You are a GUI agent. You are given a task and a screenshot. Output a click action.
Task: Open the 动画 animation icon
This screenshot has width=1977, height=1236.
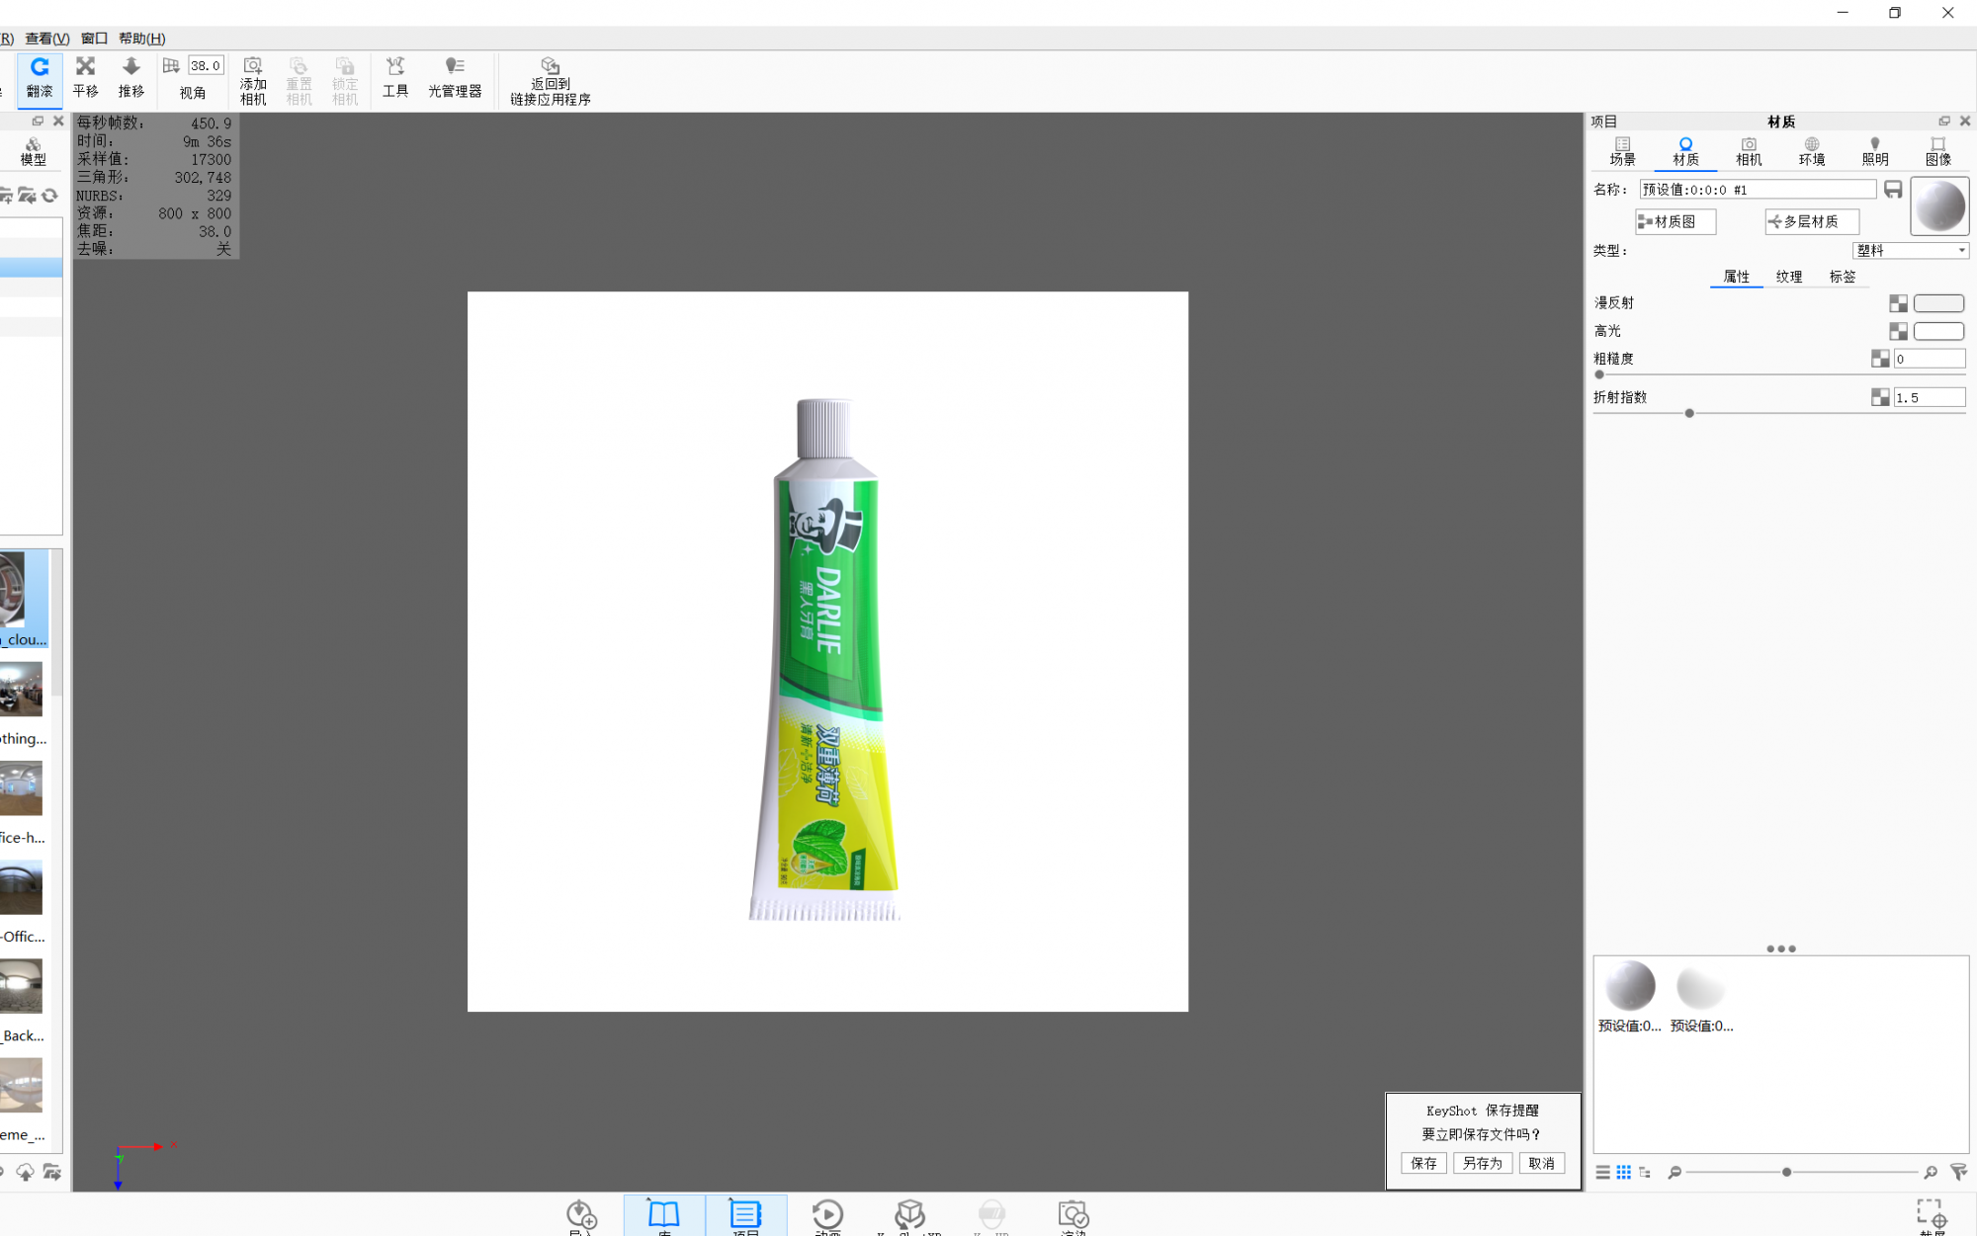[x=827, y=1215]
